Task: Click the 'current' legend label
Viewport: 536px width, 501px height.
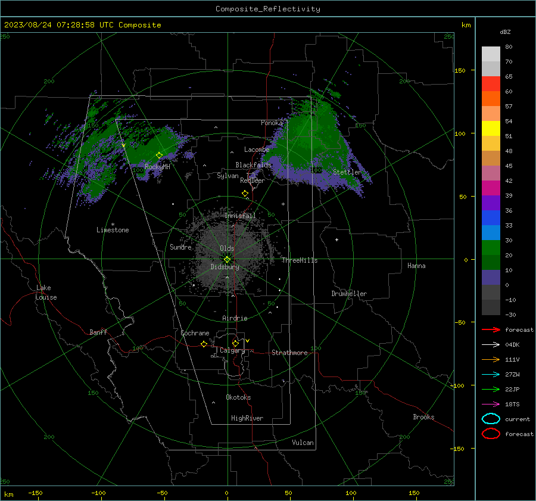Action: (x=518, y=419)
